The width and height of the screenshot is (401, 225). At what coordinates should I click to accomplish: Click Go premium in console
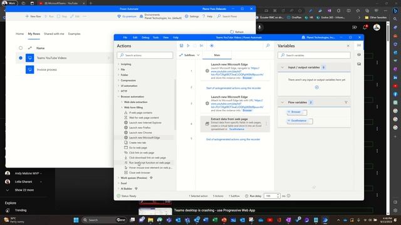click(x=127, y=16)
